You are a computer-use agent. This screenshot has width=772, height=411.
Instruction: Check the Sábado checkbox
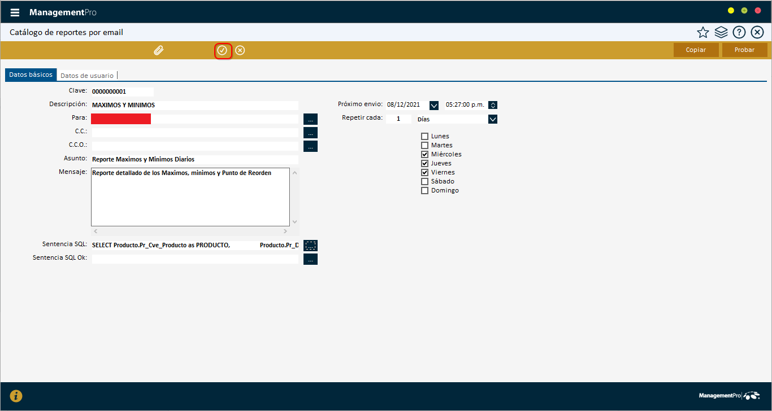[x=424, y=181]
